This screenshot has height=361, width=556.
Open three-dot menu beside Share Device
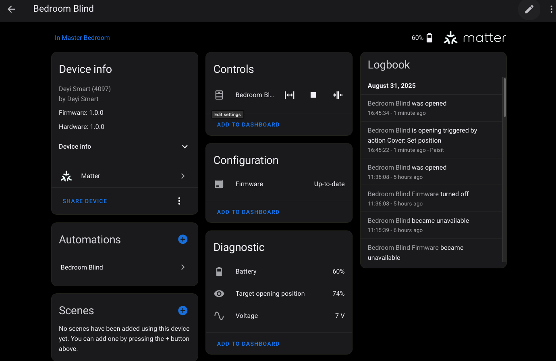(179, 201)
